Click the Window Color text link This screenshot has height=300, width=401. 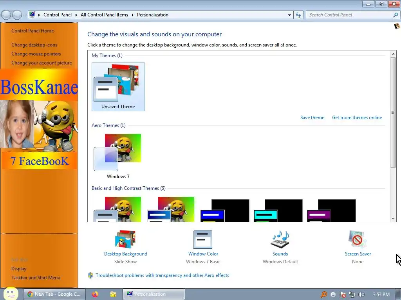point(203,254)
